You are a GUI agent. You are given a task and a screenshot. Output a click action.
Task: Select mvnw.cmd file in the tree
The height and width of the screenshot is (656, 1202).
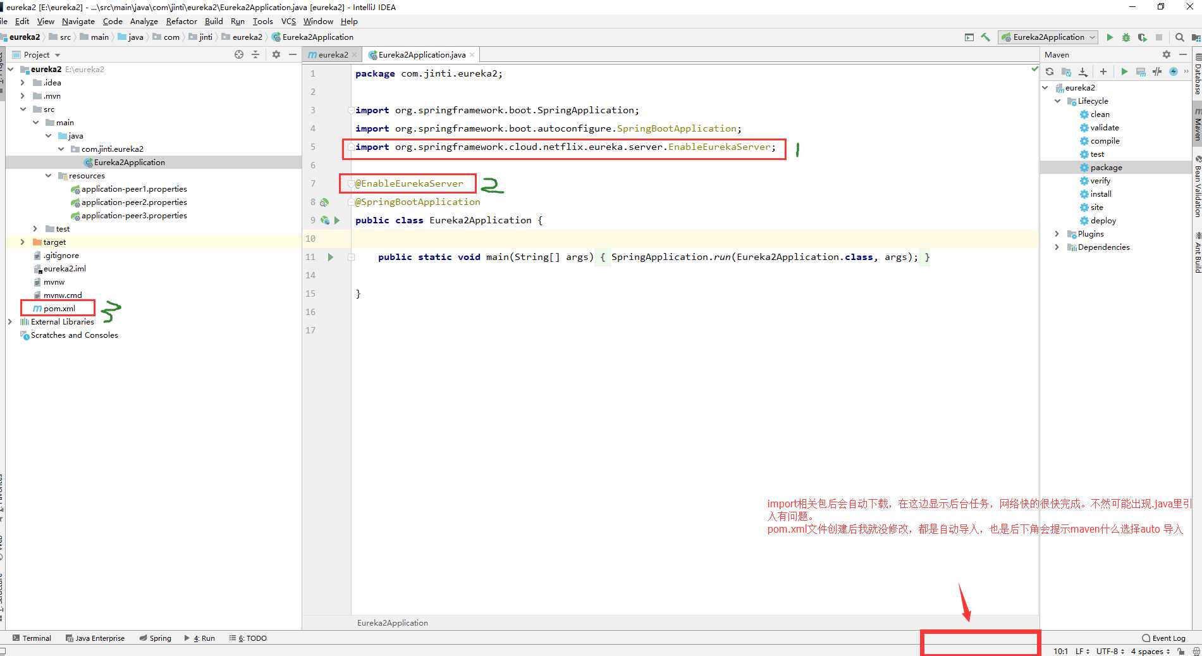coord(63,295)
